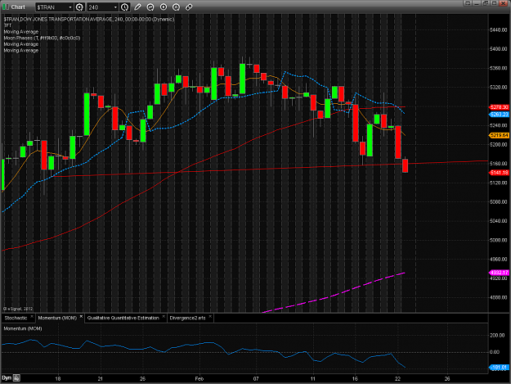Click the 22 date on time axis
This screenshot has height=384, width=511.
point(397,379)
